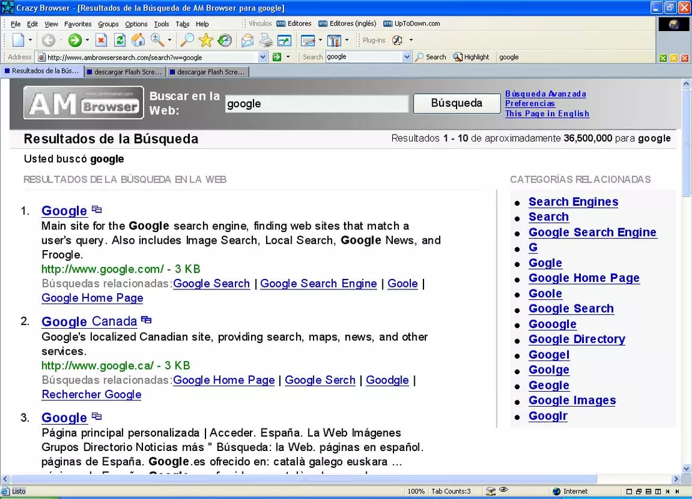Open the UpToDown.com links bar shortcut

(x=412, y=23)
